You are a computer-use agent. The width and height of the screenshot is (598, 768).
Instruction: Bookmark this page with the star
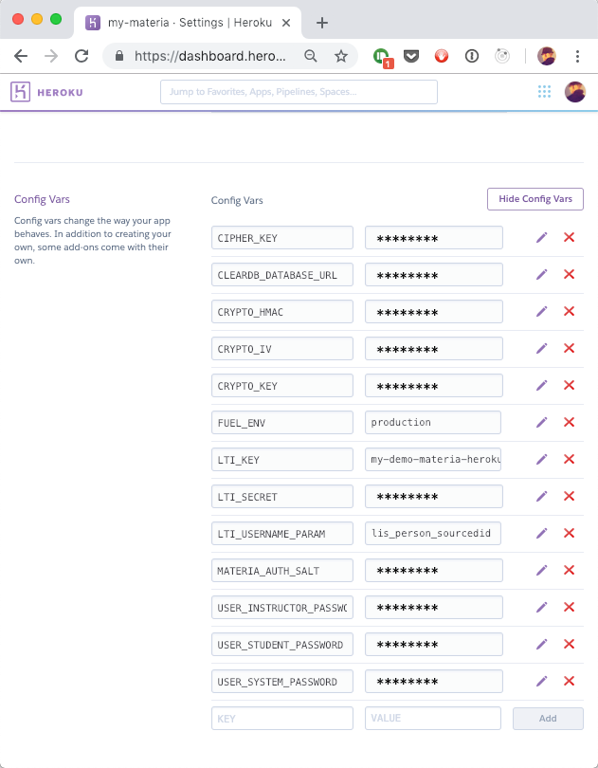coord(341,56)
